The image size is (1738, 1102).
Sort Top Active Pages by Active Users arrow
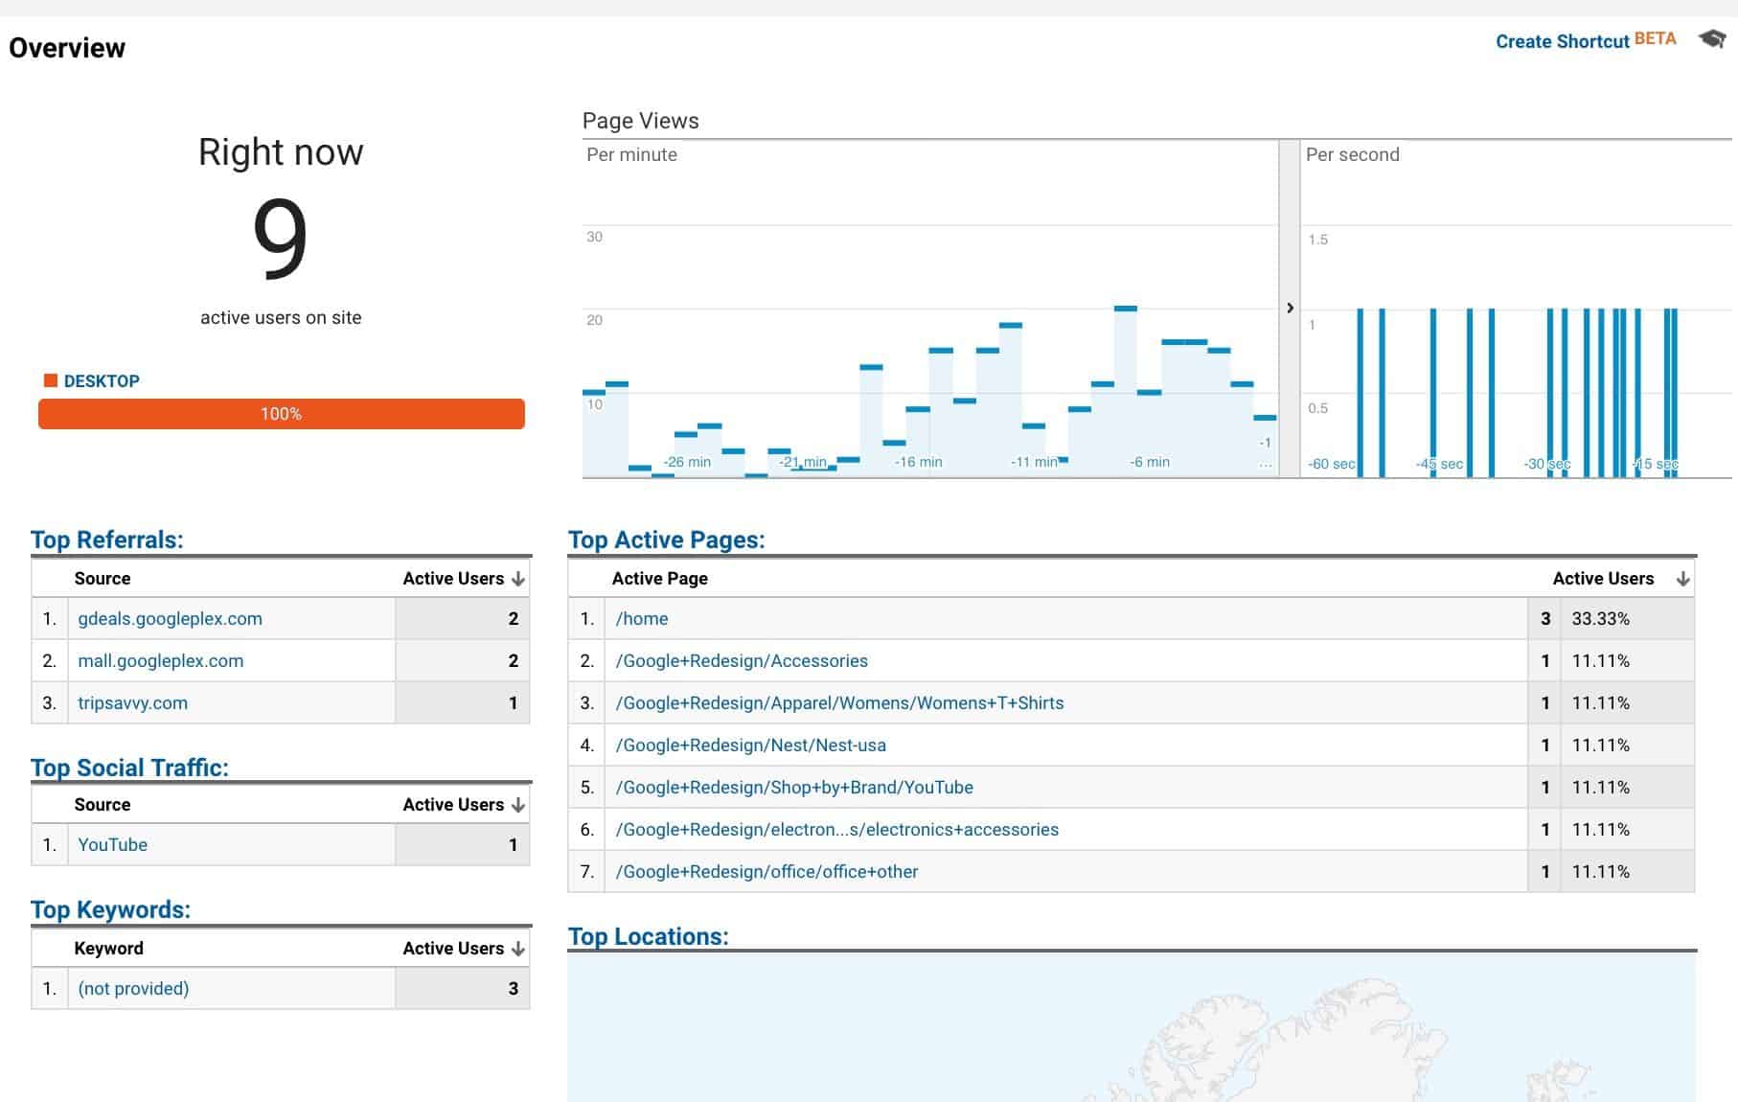click(1682, 579)
